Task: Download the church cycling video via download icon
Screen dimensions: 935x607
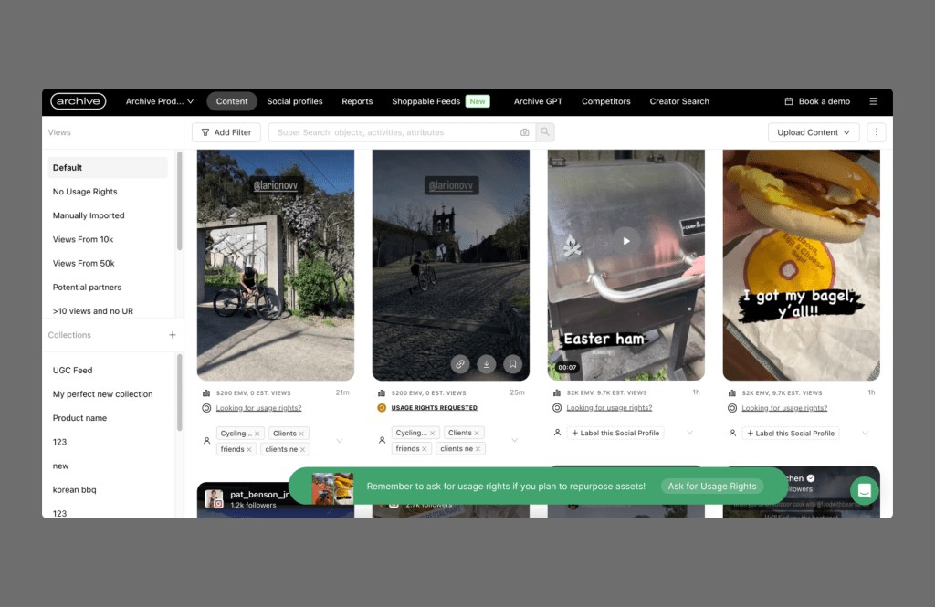Action: 487,364
